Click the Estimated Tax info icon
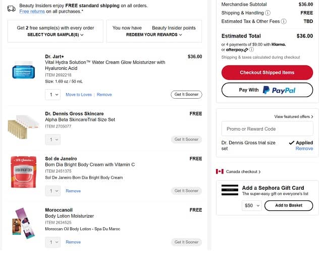The image size is (322, 253). point(284,22)
